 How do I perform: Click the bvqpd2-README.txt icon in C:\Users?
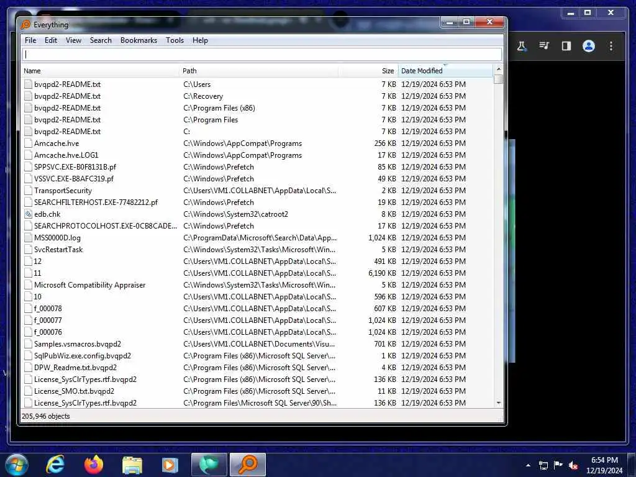tap(28, 84)
